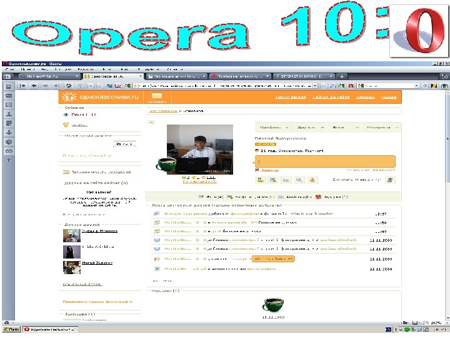Open the Сообщества dropdown tab
Image resolution: width=450 pixels, height=338 pixels.
[381, 127]
